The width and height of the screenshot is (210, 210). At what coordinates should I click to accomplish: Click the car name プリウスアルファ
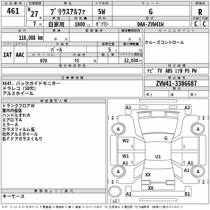click(68, 12)
